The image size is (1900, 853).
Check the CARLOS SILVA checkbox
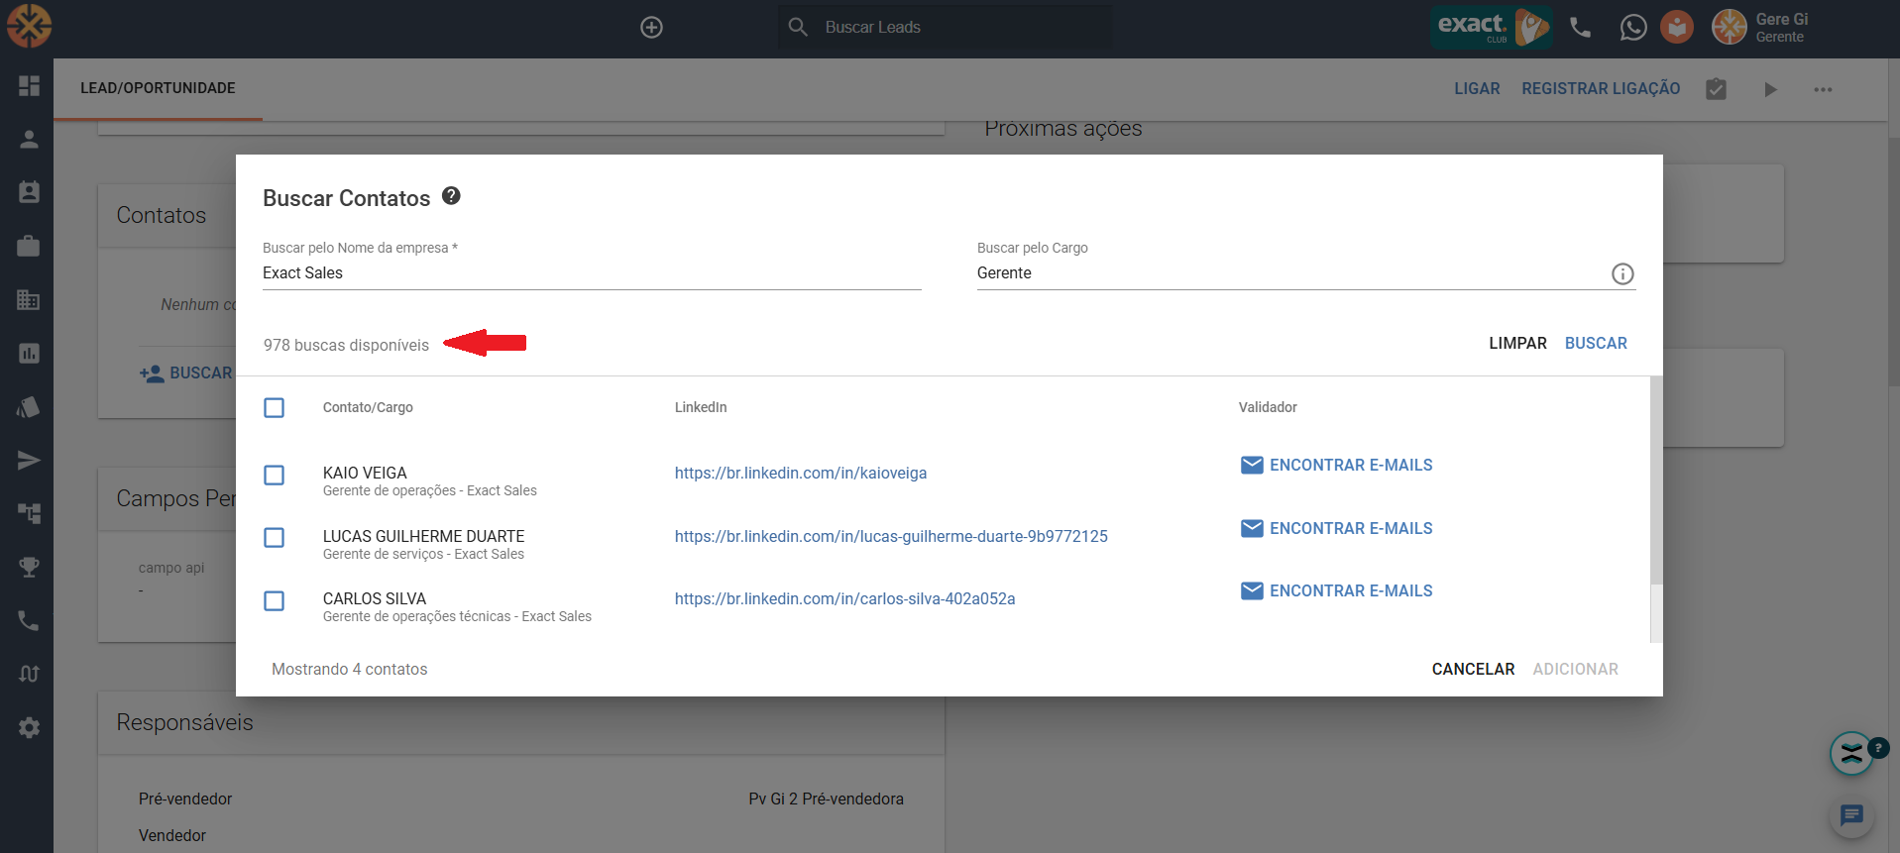[x=275, y=601]
